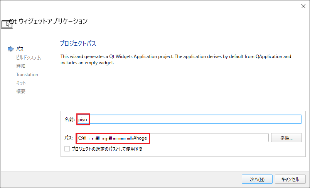Select the 概要 step in sidebar
The image size is (310, 188).
[21, 91]
